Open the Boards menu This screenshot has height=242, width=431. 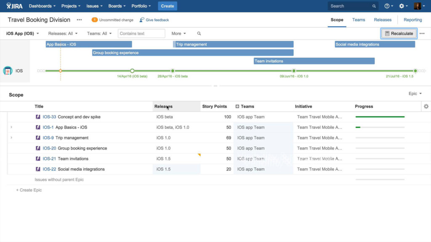(117, 6)
